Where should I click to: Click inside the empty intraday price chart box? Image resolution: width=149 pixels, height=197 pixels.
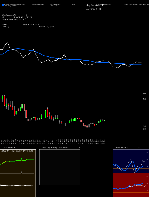click(60, 167)
